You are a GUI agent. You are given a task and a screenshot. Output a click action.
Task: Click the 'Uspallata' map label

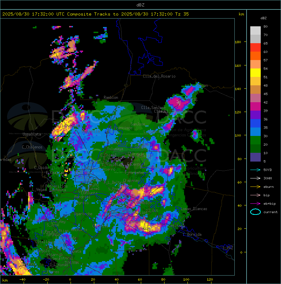pyautogui.click(x=32, y=134)
